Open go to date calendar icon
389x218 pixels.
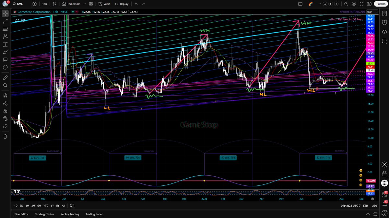(72, 206)
